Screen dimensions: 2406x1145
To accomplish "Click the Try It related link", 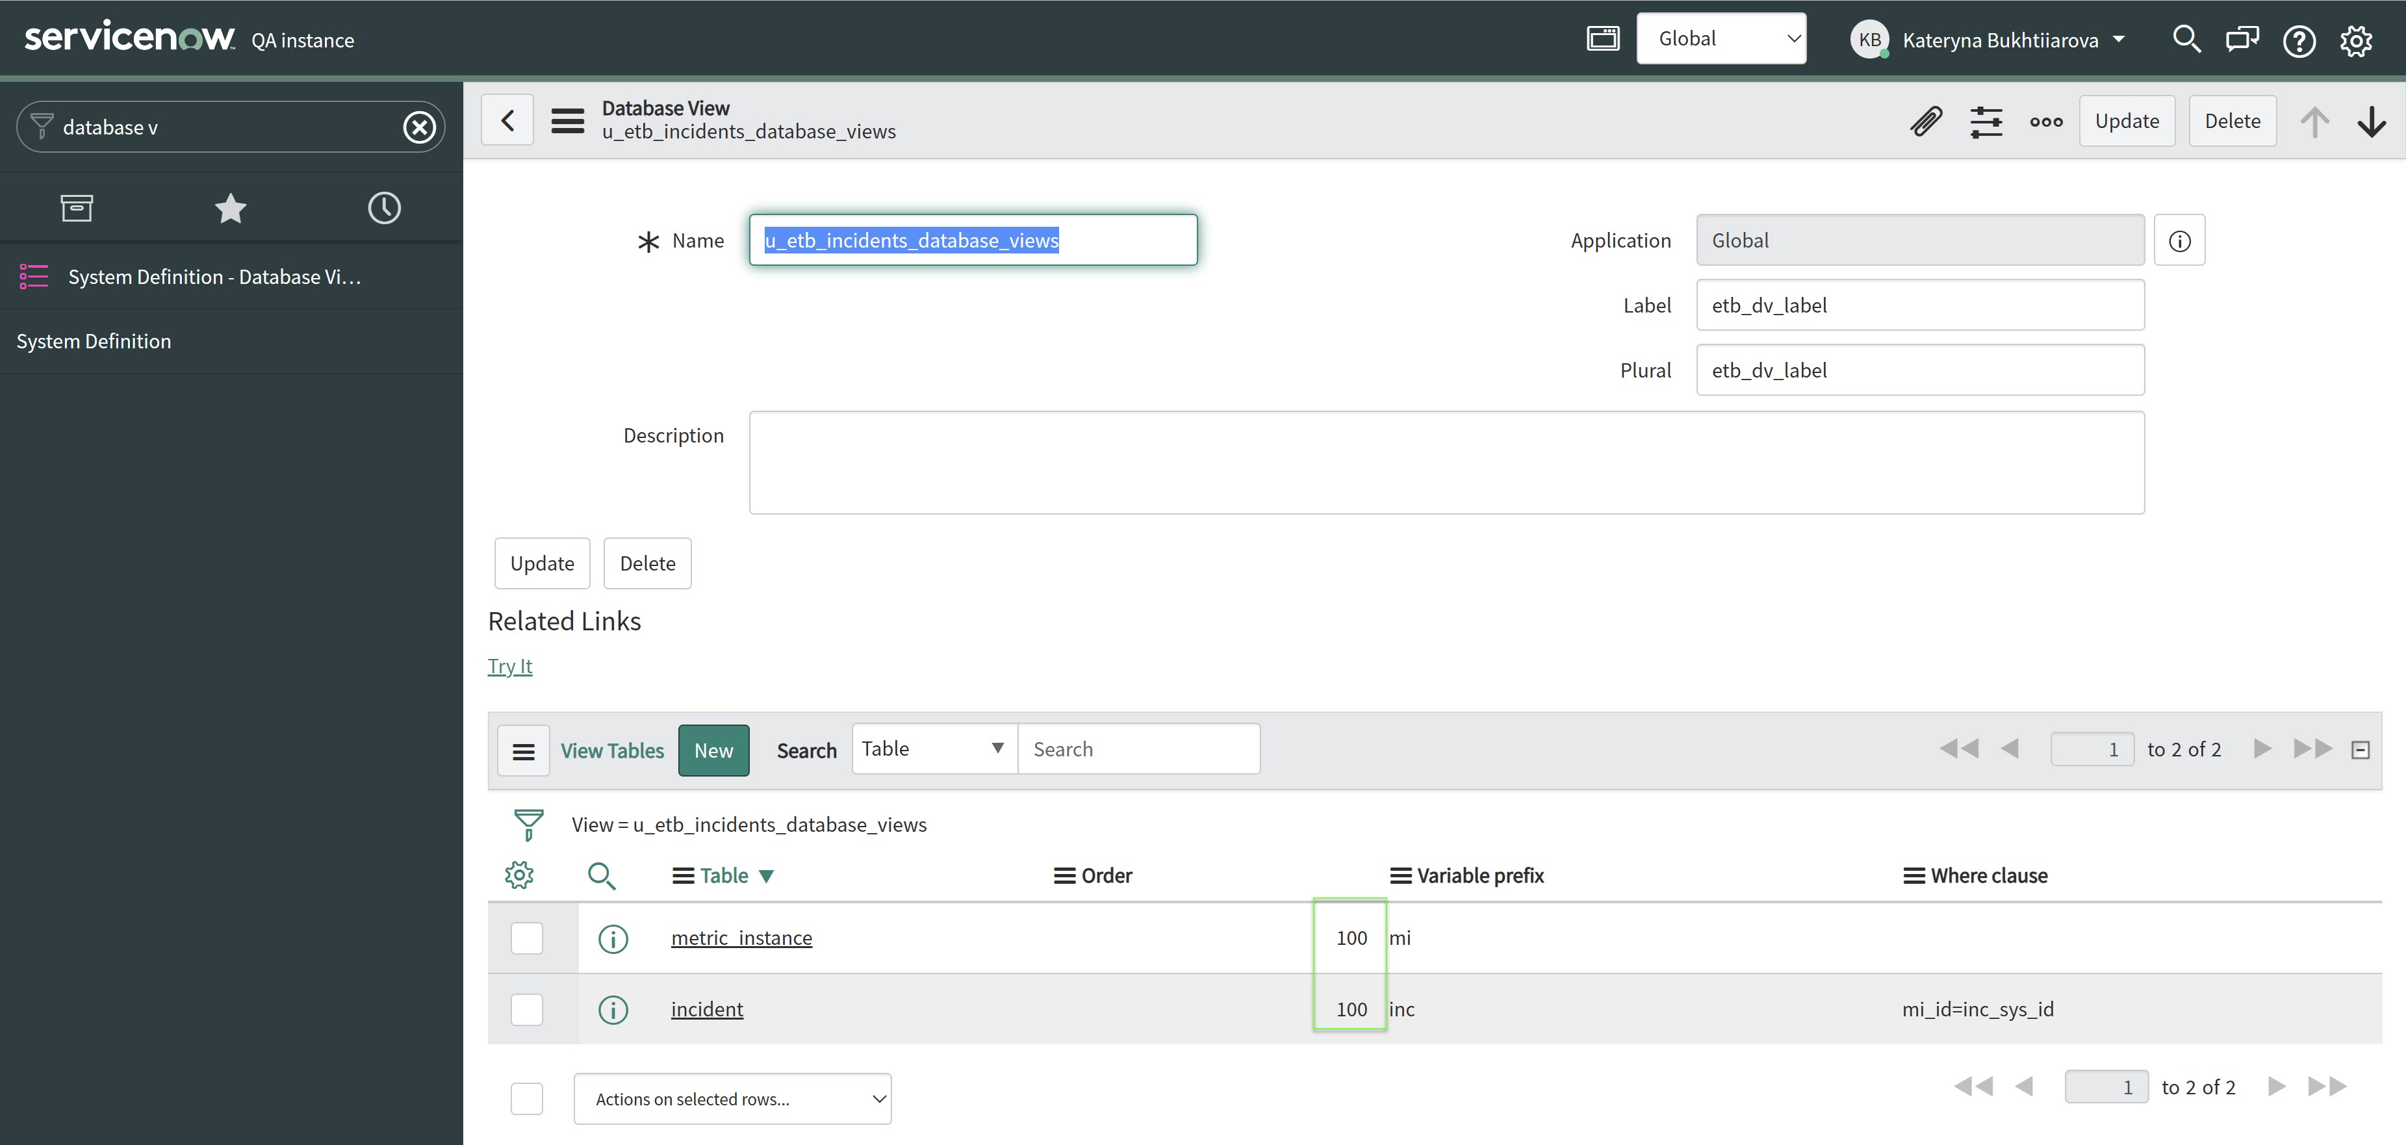I will click(510, 667).
